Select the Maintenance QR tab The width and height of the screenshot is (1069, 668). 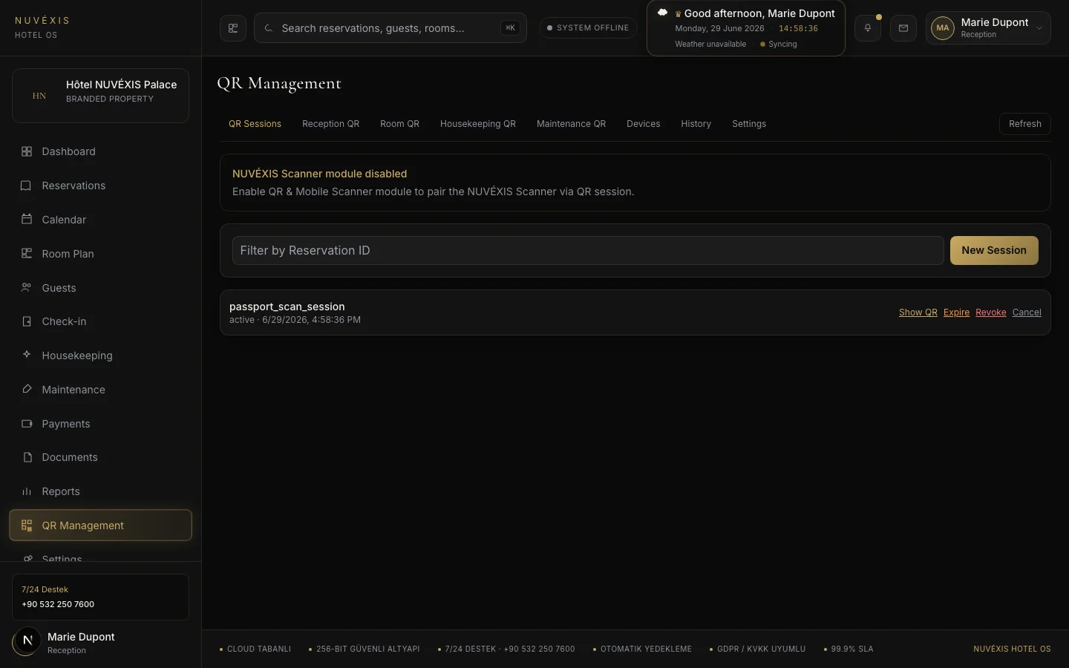tap(571, 124)
